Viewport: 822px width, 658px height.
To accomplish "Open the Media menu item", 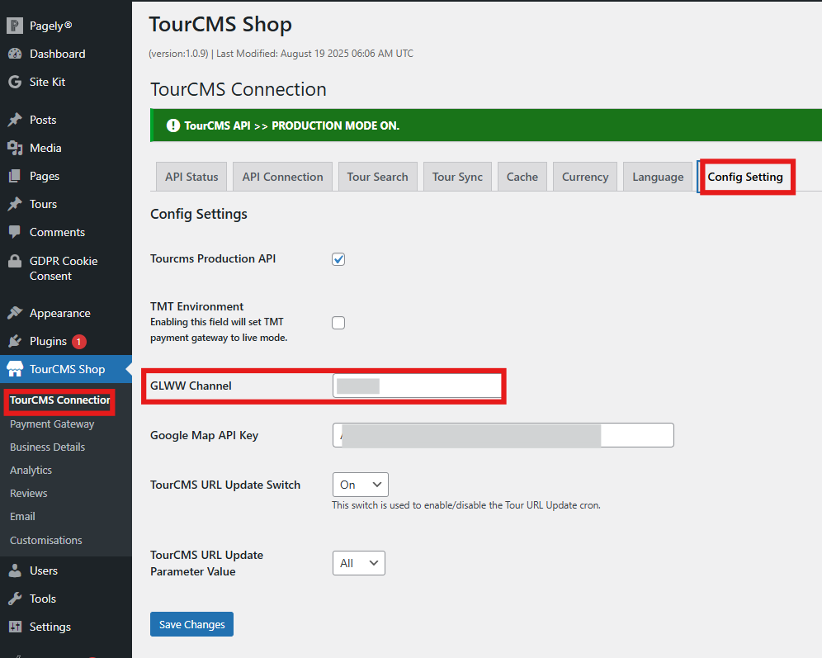I will [45, 148].
